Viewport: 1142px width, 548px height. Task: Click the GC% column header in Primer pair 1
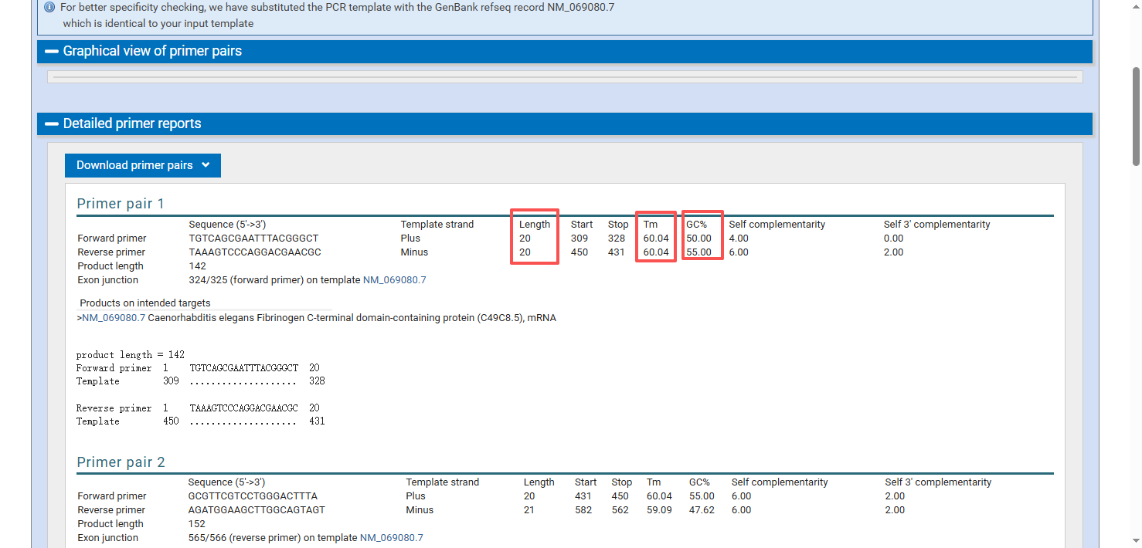pyautogui.click(x=696, y=225)
